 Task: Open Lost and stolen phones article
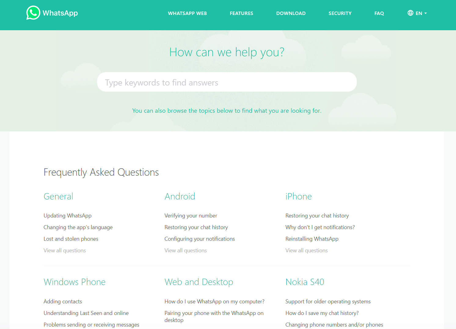click(x=71, y=239)
